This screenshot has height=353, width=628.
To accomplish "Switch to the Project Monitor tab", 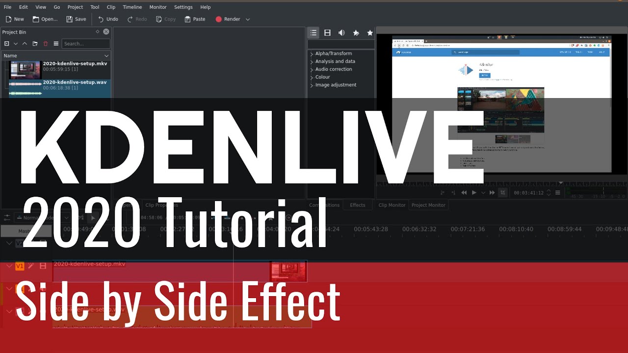I will point(428,205).
